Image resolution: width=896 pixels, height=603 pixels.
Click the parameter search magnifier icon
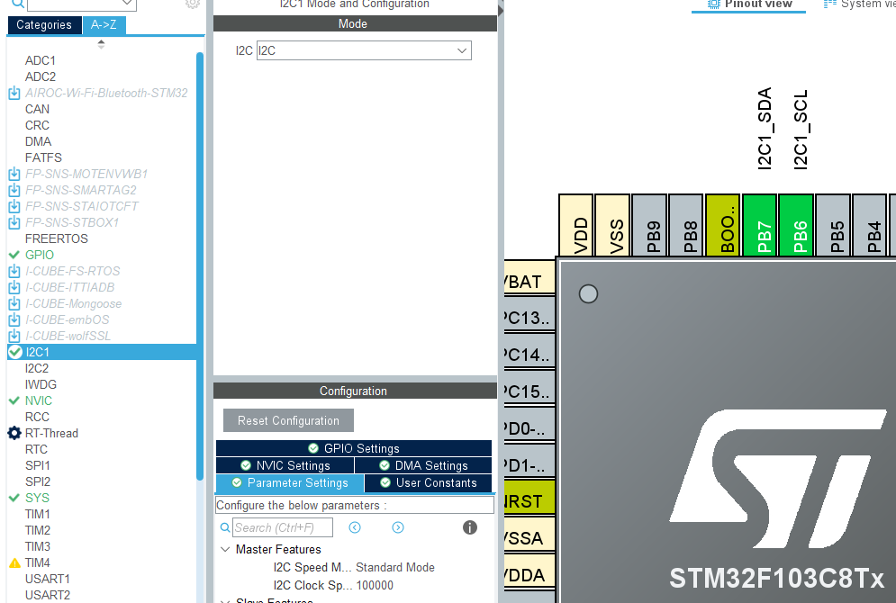pyautogui.click(x=225, y=527)
